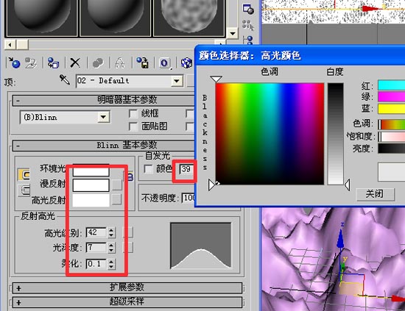Click the Make Material Copy icon

click(98, 62)
